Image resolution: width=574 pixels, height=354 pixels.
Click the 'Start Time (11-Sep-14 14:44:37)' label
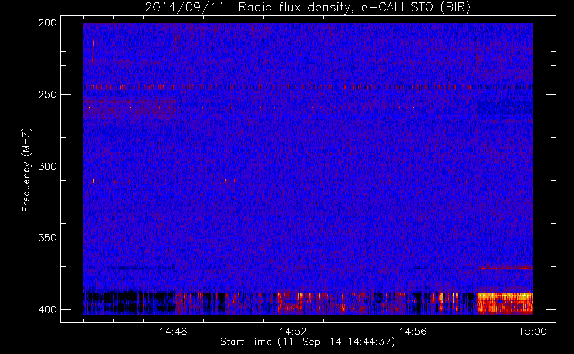pos(308,342)
